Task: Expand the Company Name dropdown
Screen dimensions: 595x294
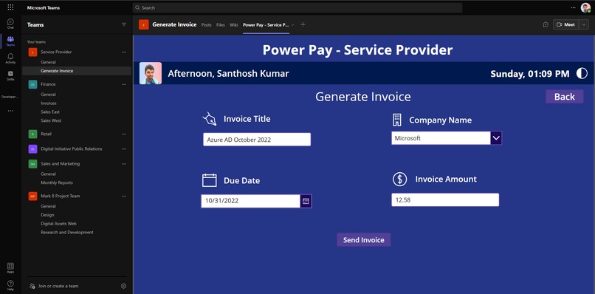Action: click(x=496, y=138)
